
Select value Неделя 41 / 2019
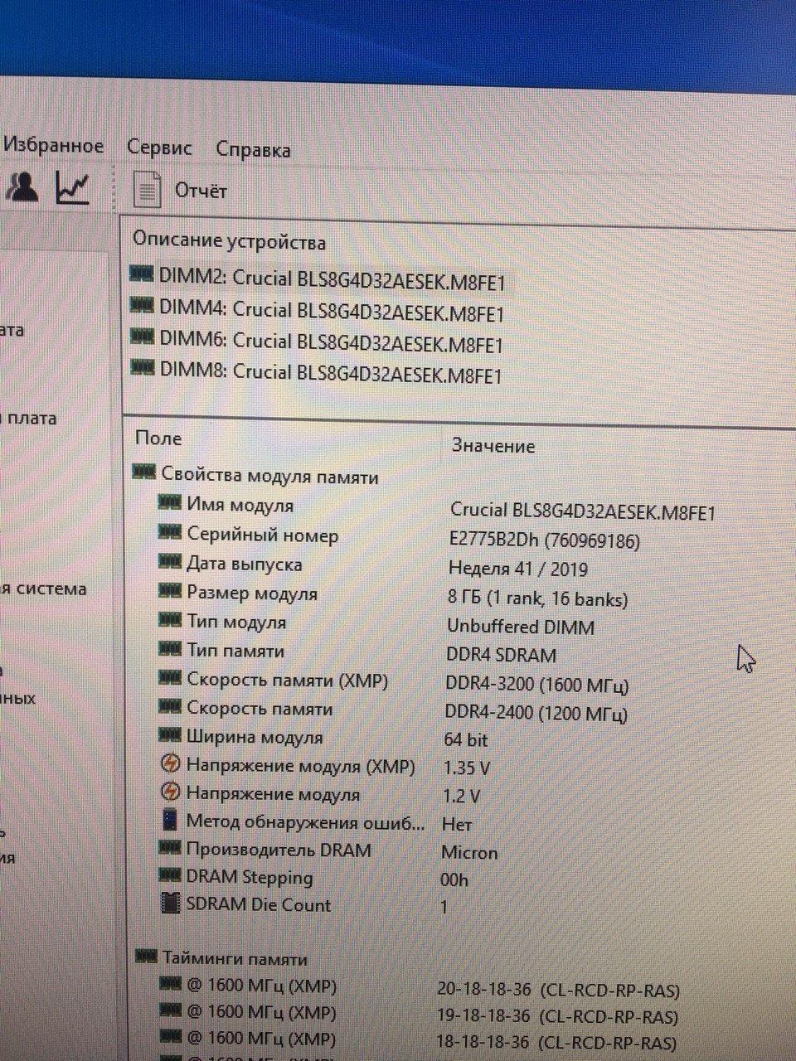pos(518,569)
